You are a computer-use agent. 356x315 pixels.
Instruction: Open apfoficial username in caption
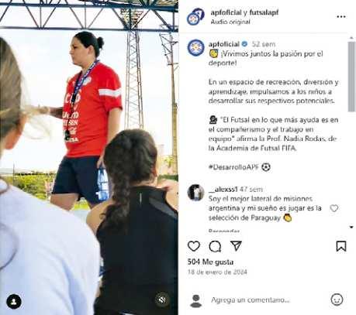click(224, 44)
